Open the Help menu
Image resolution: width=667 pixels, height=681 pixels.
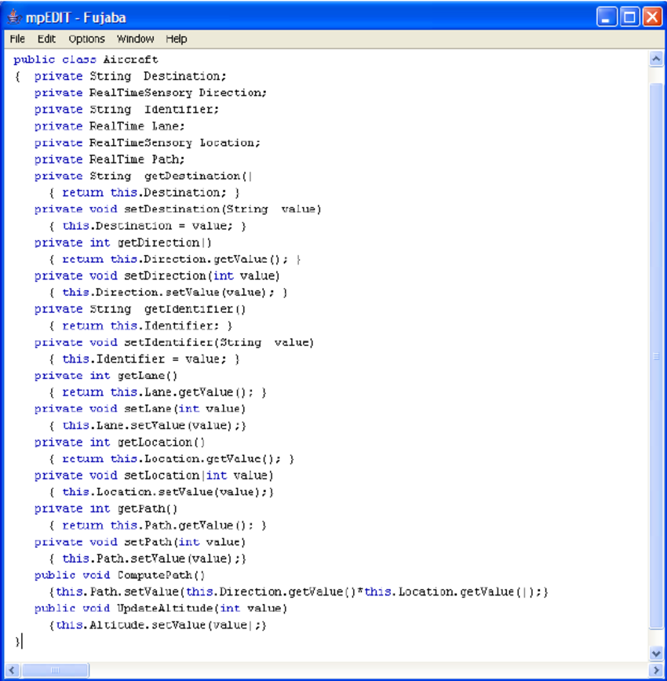pos(176,38)
